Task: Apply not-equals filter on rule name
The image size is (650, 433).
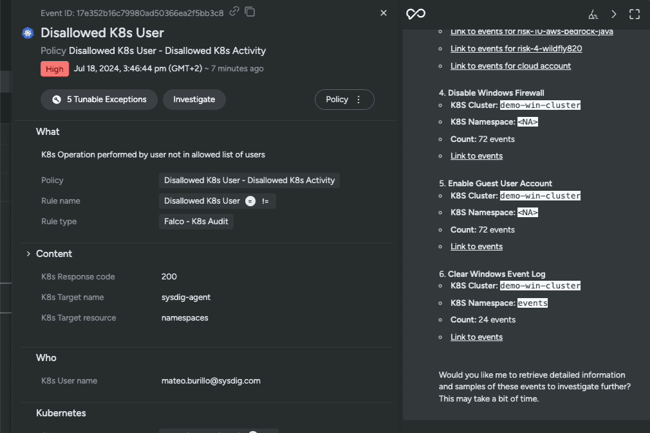Action: (265, 201)
